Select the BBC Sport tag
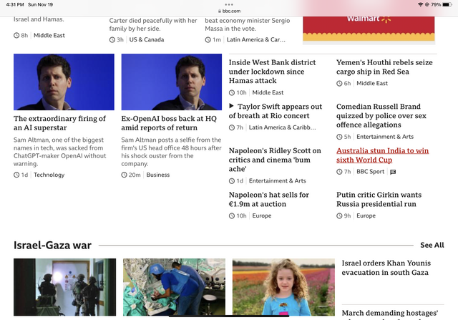Screen dimensions: 458x320 pyautogui.click(x=371, y=172)
